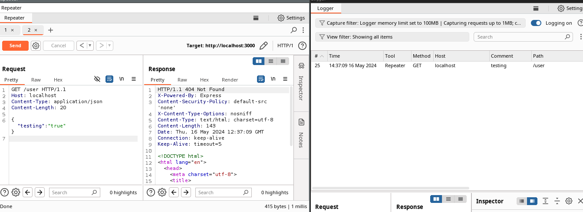Screen dimensions: 583x212
Task: Open Repeater window Settings
Action: (x=291, y=18)
